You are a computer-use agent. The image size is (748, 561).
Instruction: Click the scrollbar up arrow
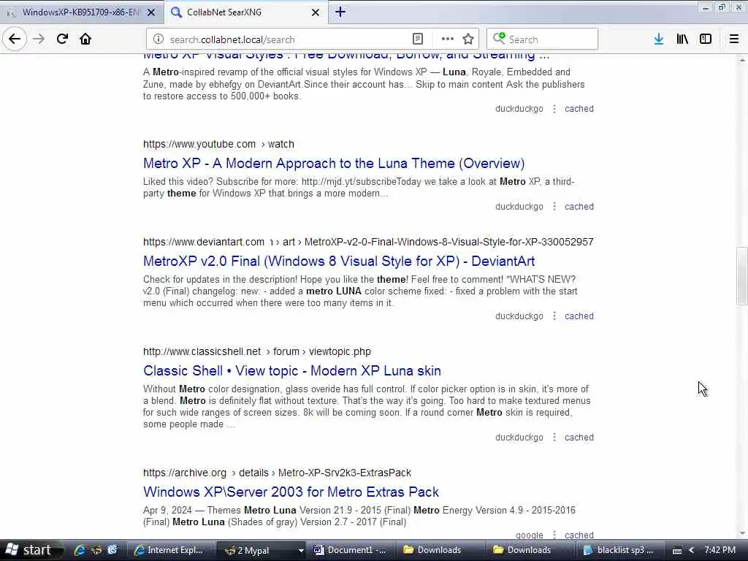tap(742, 59)
